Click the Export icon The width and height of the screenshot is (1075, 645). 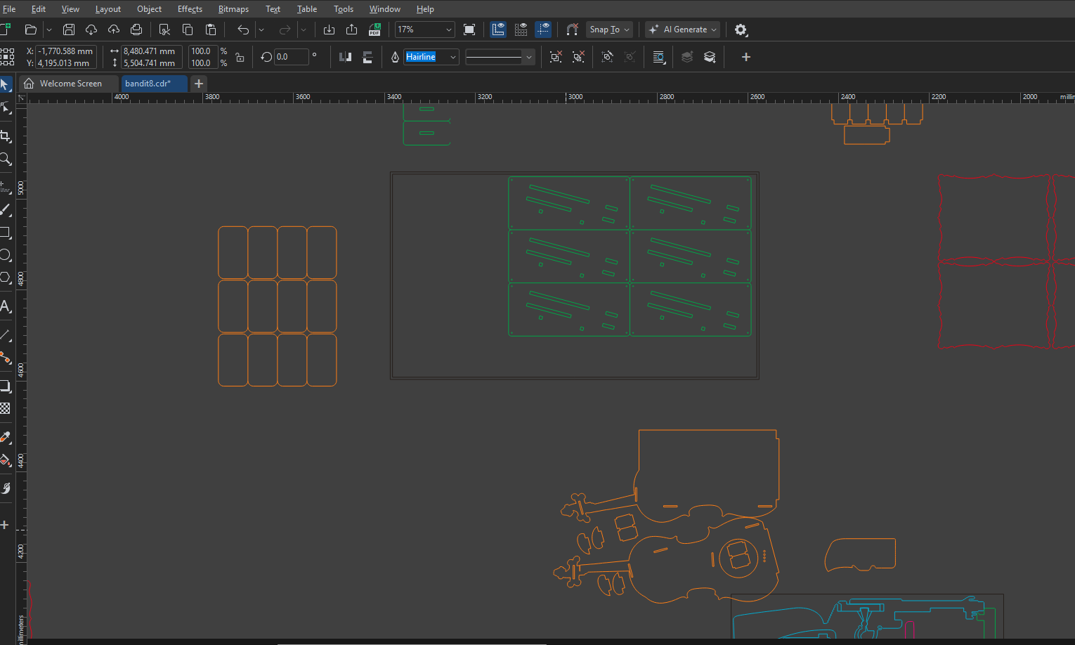pyautogui.click(x=351, y=30)
